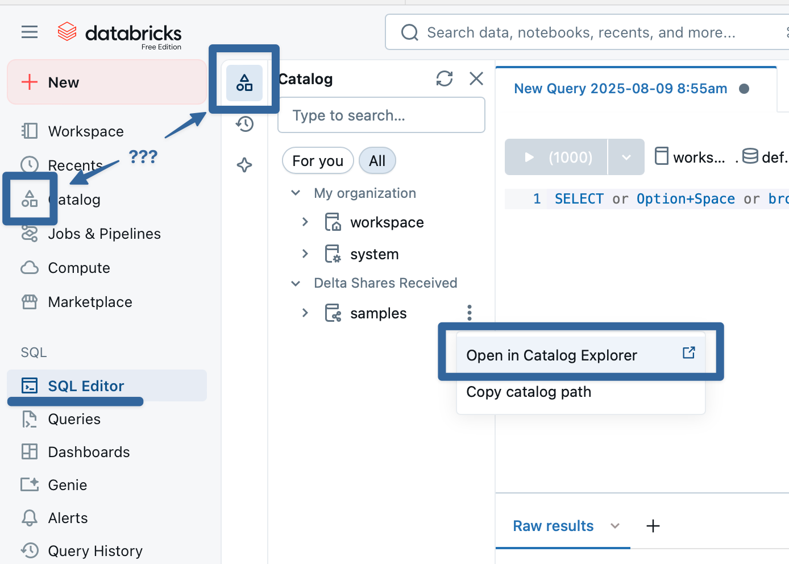This screenshot has width=789, height=564.
Task: Choose Copy catalog path
Action: point(580,392)
